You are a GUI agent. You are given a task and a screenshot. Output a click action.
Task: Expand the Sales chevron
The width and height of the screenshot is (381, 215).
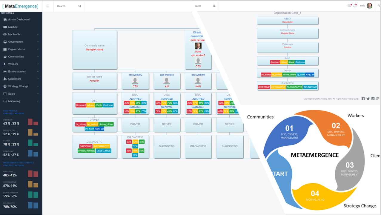(x=38, y=94)
